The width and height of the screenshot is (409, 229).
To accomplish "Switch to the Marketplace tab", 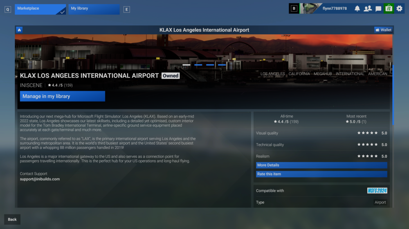I will pyautogui.click(x=40, y=9).
